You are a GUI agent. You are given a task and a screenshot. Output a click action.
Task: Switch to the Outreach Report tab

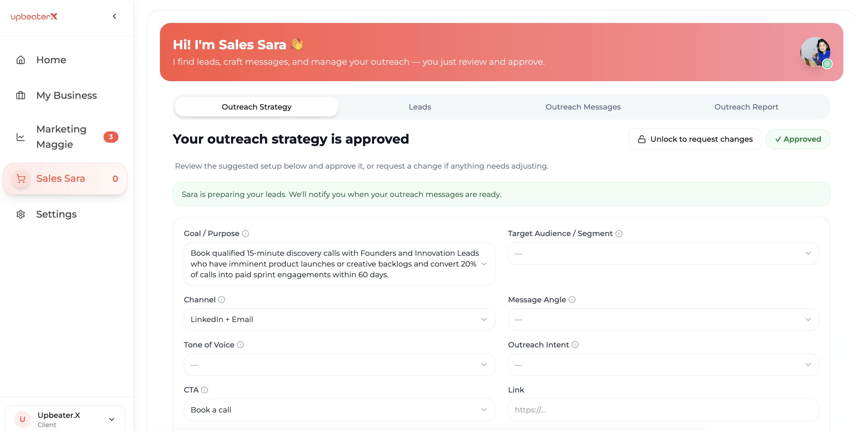coord(746,107)
